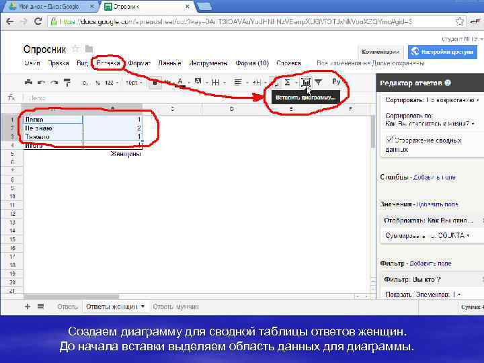Screen dimensions: 484x363
Task: Open Сортировать по field dropdown
Action: tap(430, 124)
